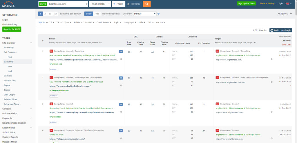Click gear icon beside target brightonseo.com/de/
Screen dimensions: 297x143
tap(271, 82)
